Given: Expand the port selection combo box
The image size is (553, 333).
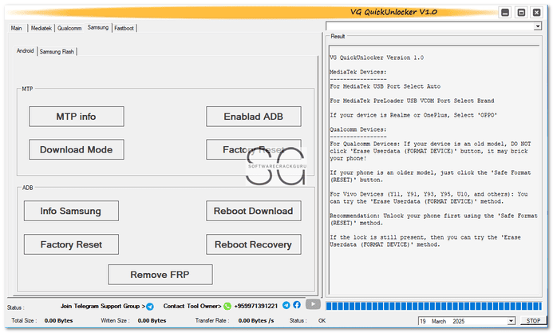Looking at the screenshot, I should click(x=538, y=26).
